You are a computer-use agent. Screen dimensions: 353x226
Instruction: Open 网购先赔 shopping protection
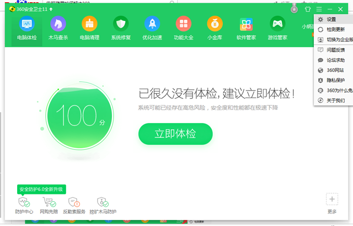(49, 206)
